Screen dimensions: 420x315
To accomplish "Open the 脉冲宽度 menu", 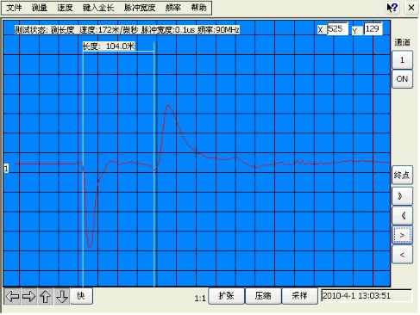I will (x=140, y=8).
